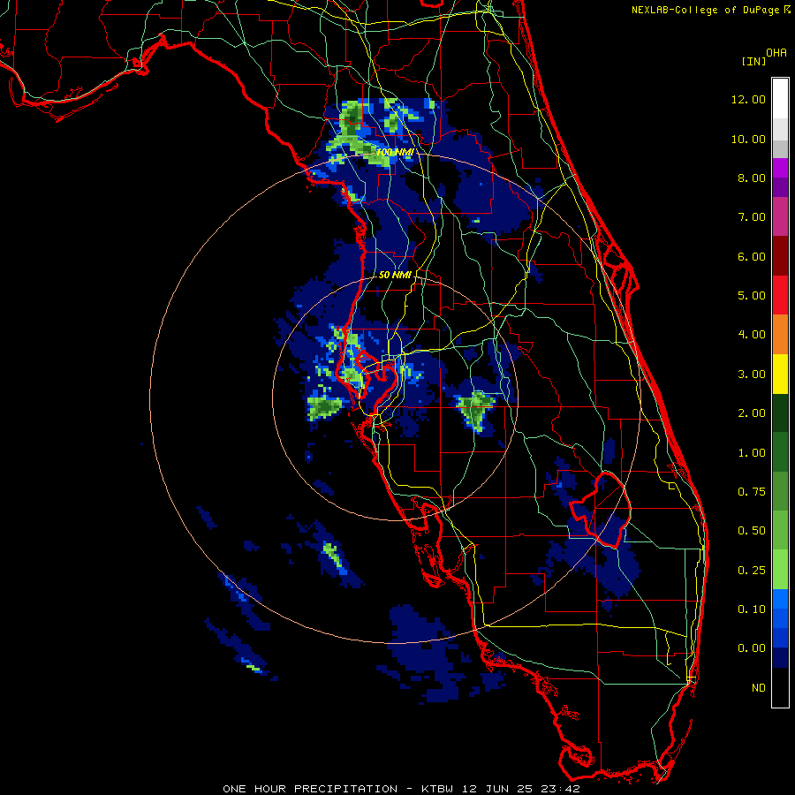This screenshot has height=795, width=795.
Task: Click the 5.00 legend value
Action: [752, 296]
